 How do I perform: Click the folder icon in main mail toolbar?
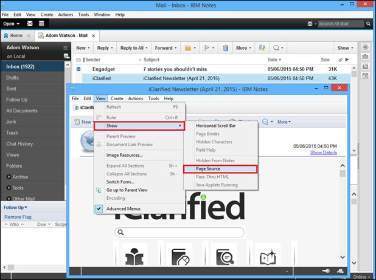click(x=188, y=48)
